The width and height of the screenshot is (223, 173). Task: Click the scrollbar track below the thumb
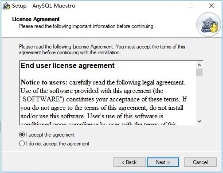199,97
